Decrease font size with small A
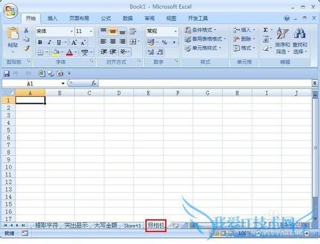320x244 pixels. point(83,42)
